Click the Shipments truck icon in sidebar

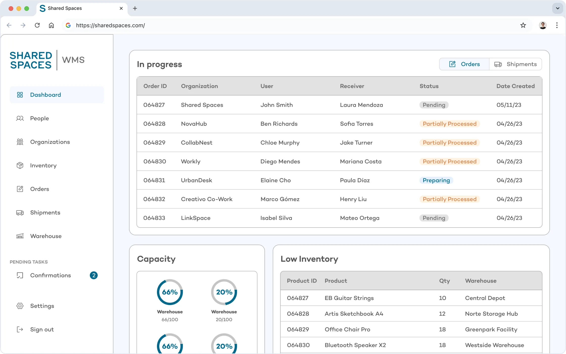pos(20,212)
